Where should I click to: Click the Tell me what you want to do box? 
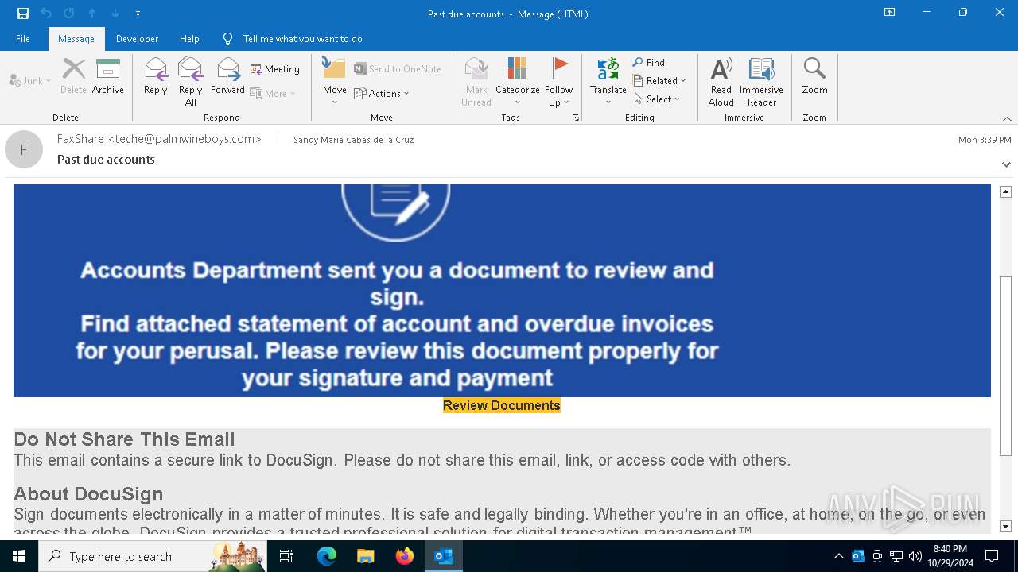302,39
